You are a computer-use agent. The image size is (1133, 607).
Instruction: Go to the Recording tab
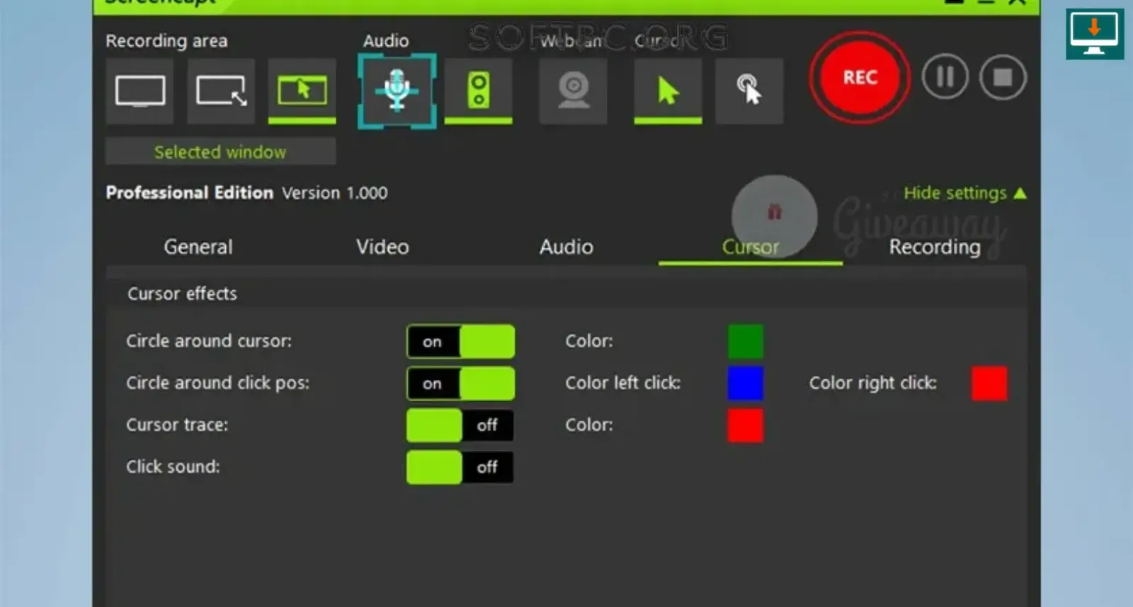pos(935,247)
